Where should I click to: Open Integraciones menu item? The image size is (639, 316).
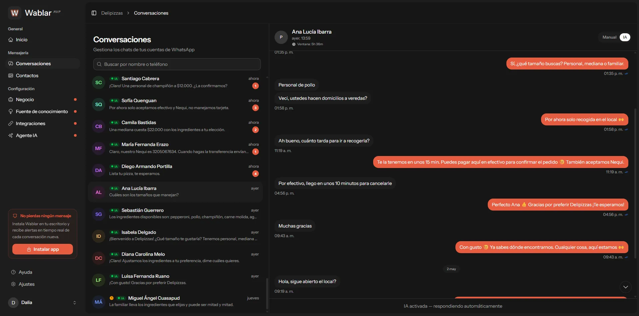(x=43, y=123)
